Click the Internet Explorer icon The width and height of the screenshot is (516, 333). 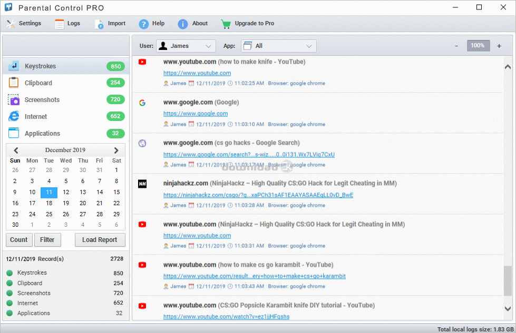point(14,116)
